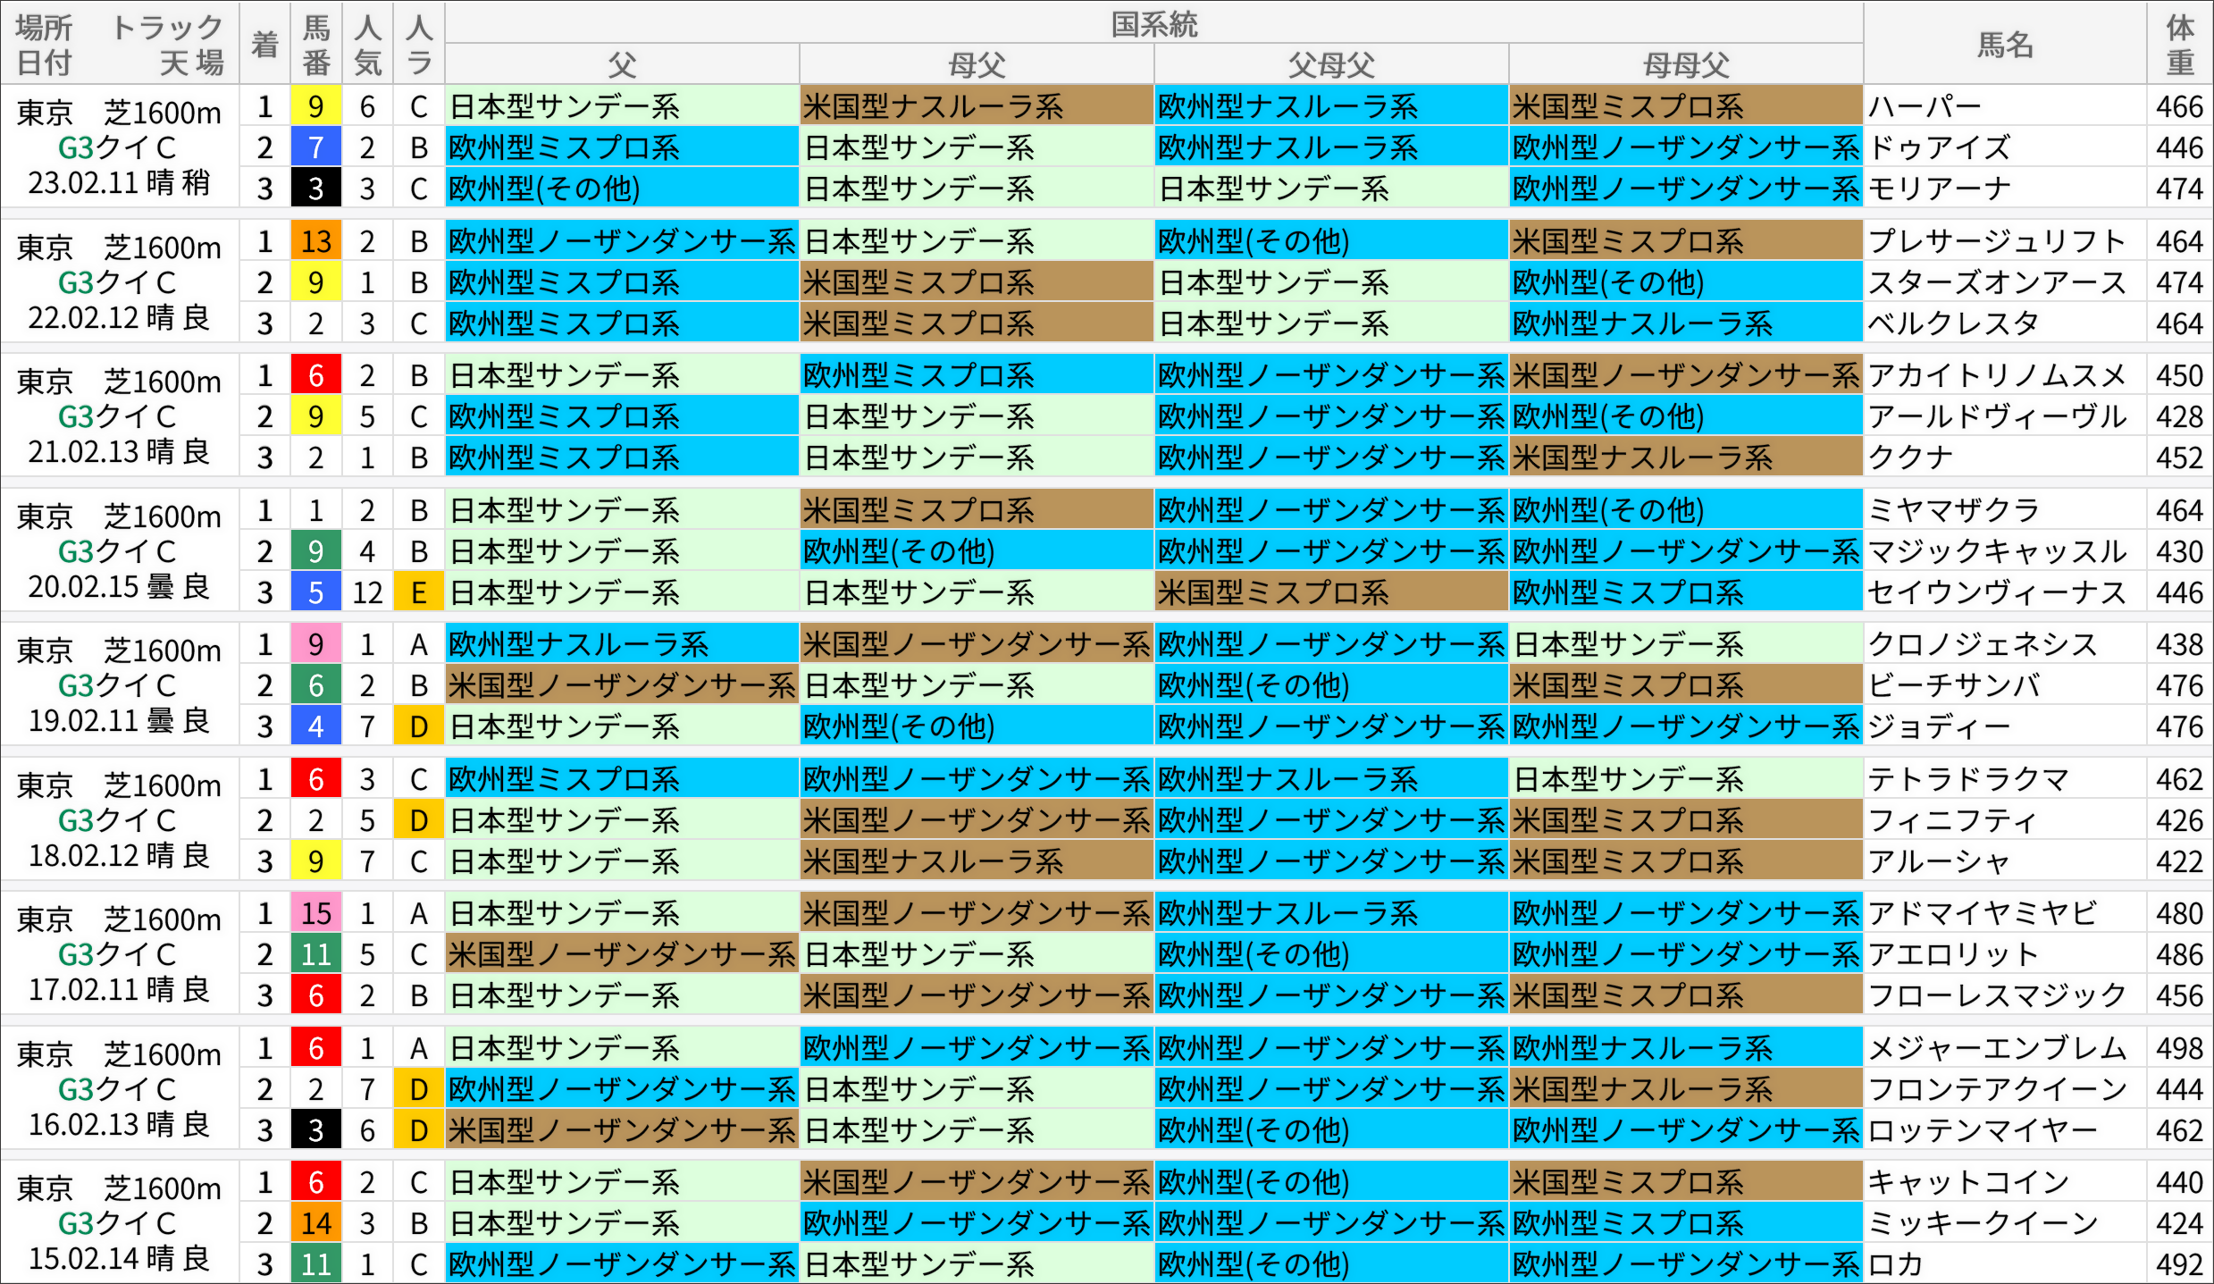Click the 国系統 column group header

1153,23
